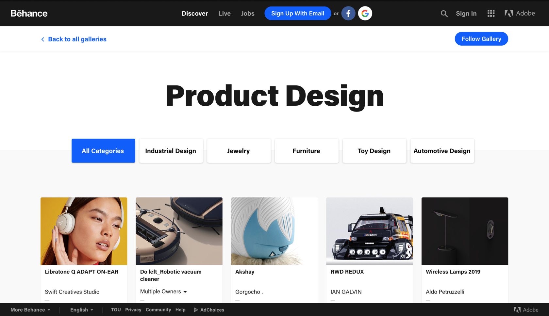Click the Google sign-up icon
549x316 pixels.
coord(365,13)
